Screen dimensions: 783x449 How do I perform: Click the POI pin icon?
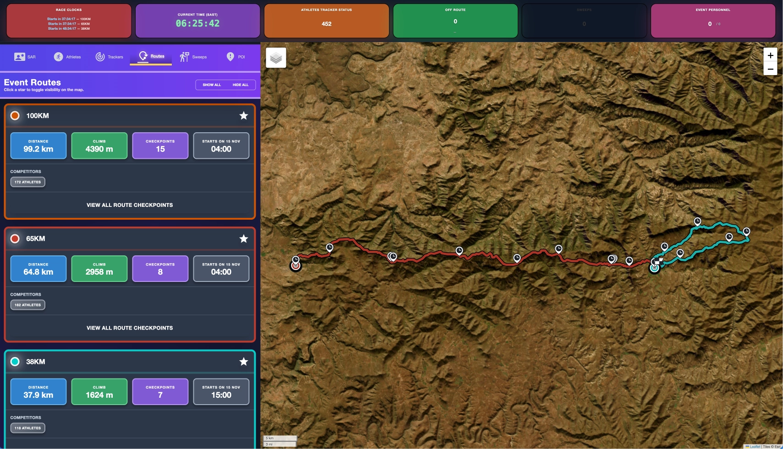(230, 57)
